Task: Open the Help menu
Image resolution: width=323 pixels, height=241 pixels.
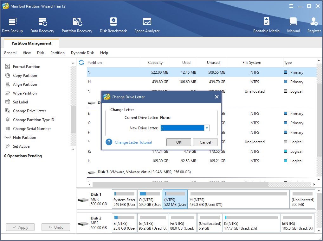Action: pos(104,53)
